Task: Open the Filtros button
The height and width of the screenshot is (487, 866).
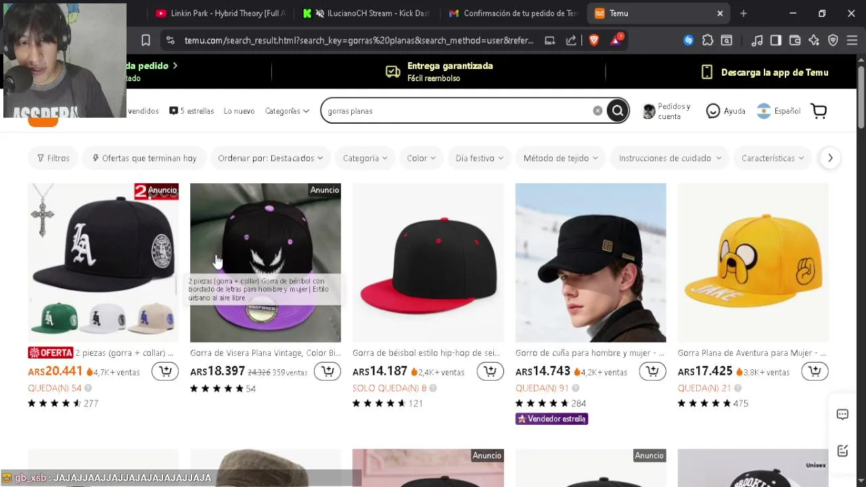Action: [x=53, y=158]
